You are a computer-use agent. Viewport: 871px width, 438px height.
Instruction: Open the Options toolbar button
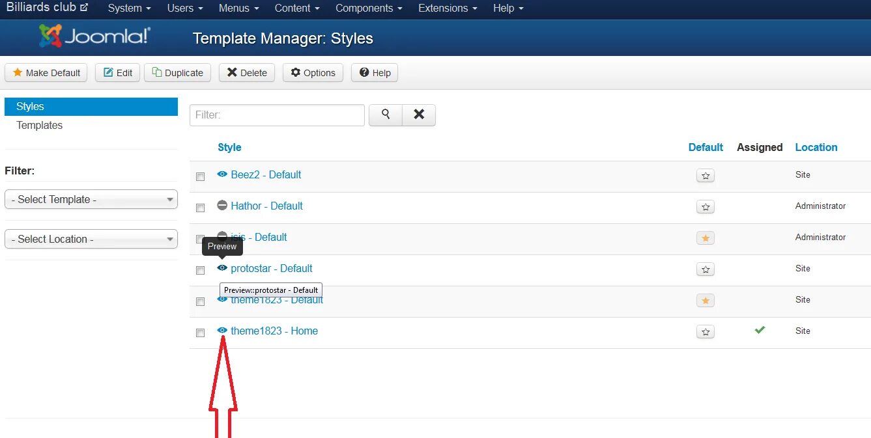click(x=313, y=72)
